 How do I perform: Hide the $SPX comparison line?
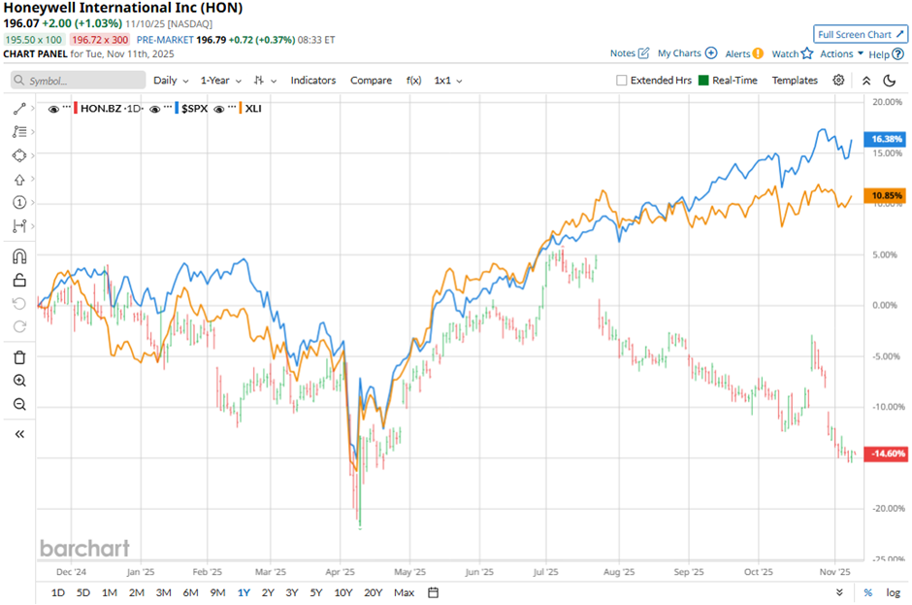(154, 109)
